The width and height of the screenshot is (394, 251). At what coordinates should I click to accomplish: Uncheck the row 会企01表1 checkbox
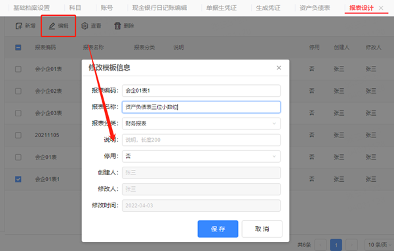tap(18, 179)
